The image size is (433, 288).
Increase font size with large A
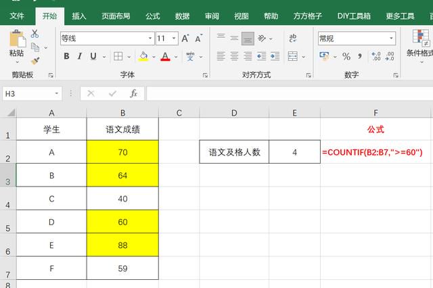coord(185,39)
